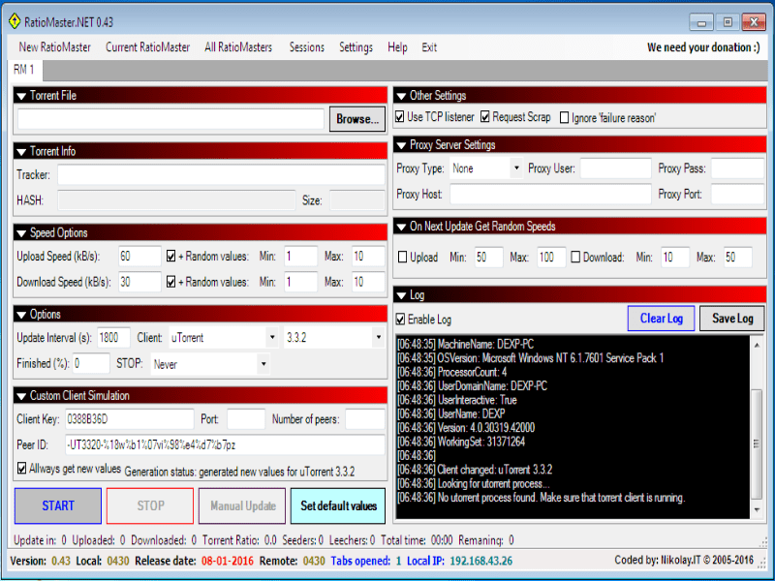Open the Proxy Type dropdown

coord(516,168)
